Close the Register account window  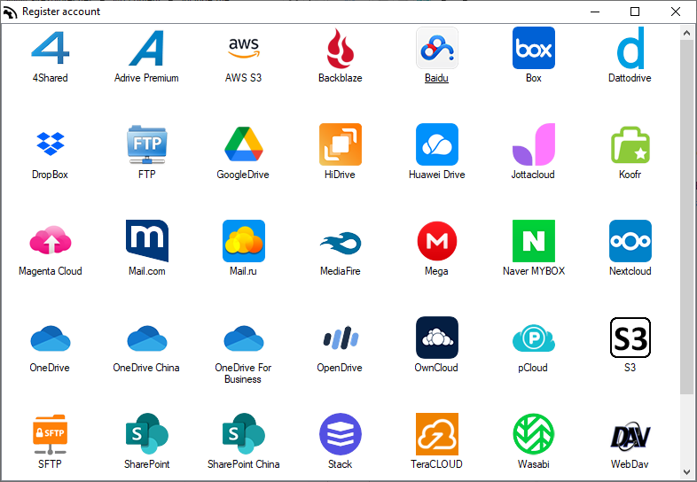[676, 12]
